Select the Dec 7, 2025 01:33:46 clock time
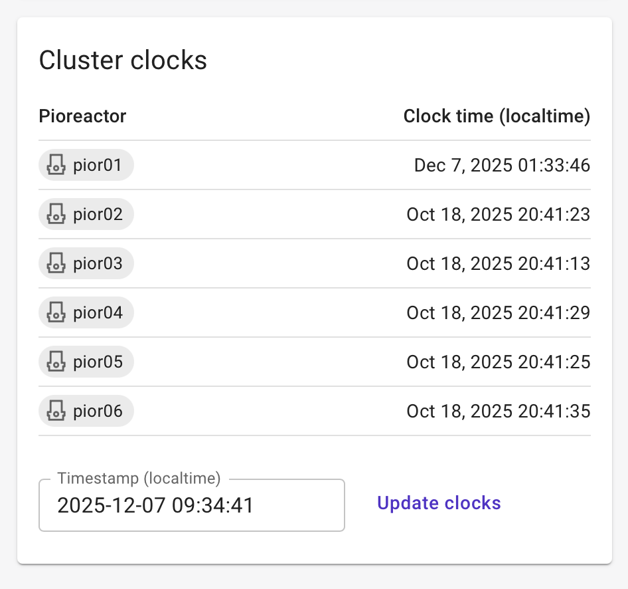The width and height of the screenshot is (628, 589). (x=502, y=165)
